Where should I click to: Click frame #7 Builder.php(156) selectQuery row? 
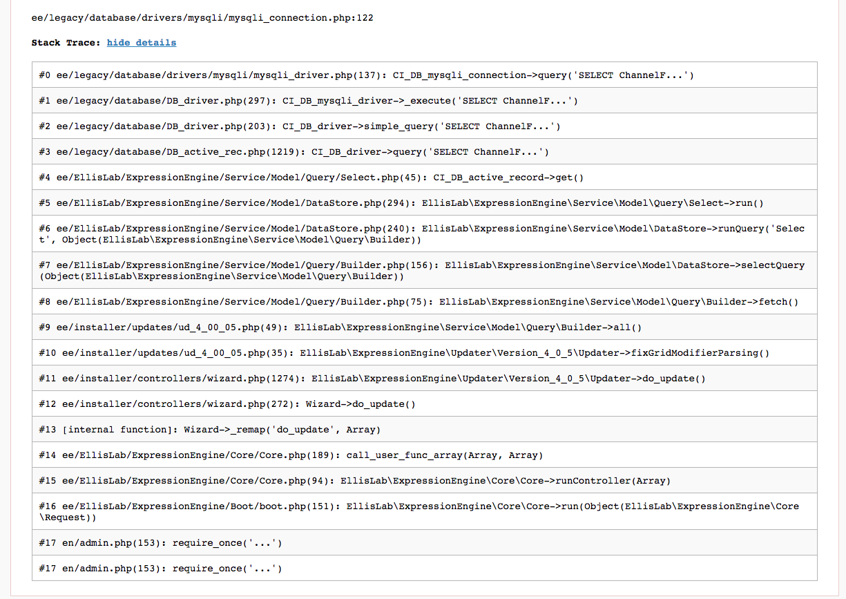[421, 271]
